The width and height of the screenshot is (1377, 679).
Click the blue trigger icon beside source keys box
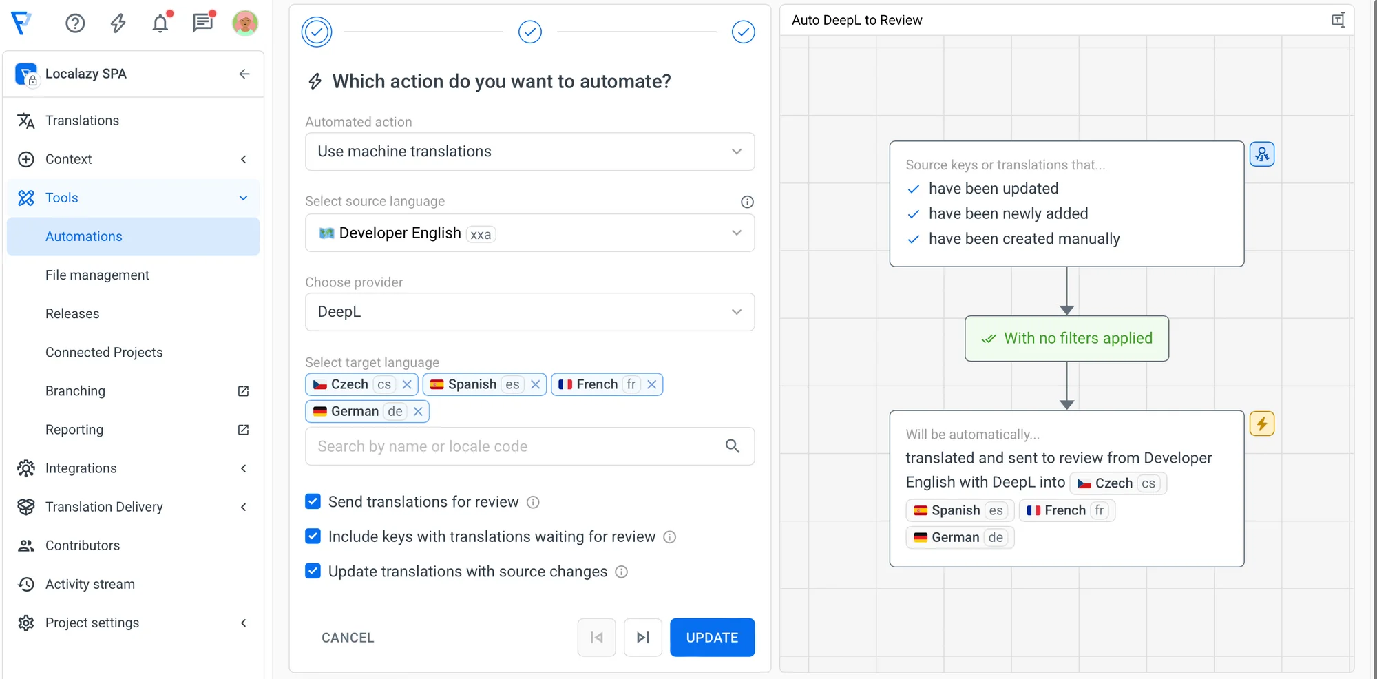1261,154
